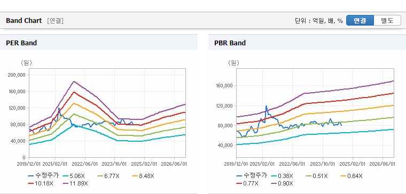The width and height of the screenshot is (406, 194).
Task: Toggle 10.18X series in PER legend
Action: [41, 183]
